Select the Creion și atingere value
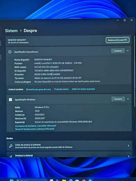Viewport: 136px width, 181px height. point(67,81)
